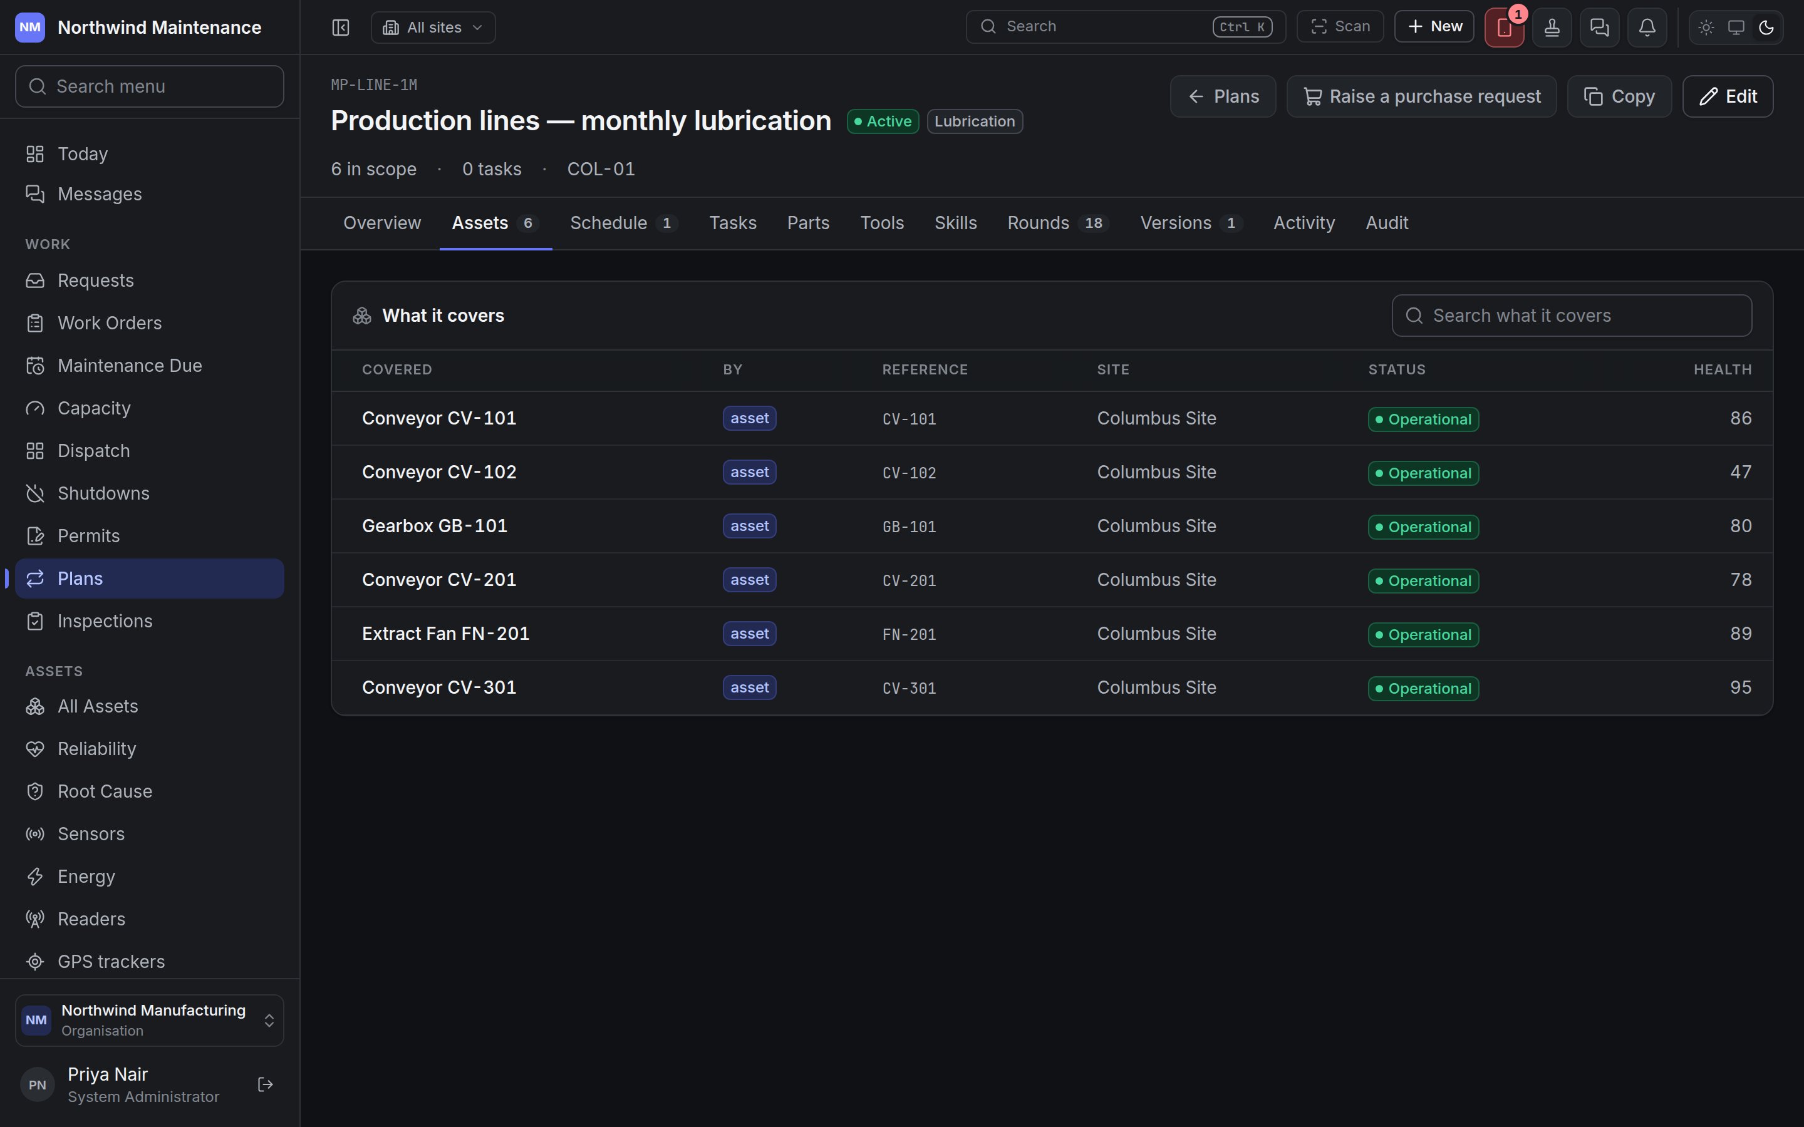
Task: Focus the Search what it covers field
Action: coord(1572,316)
